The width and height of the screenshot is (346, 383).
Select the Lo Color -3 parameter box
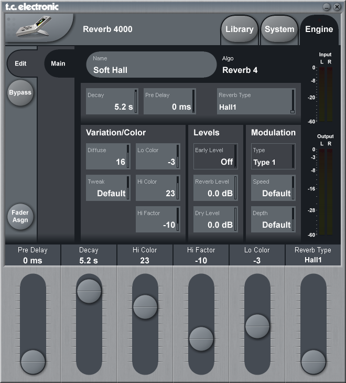pos(158,156)
